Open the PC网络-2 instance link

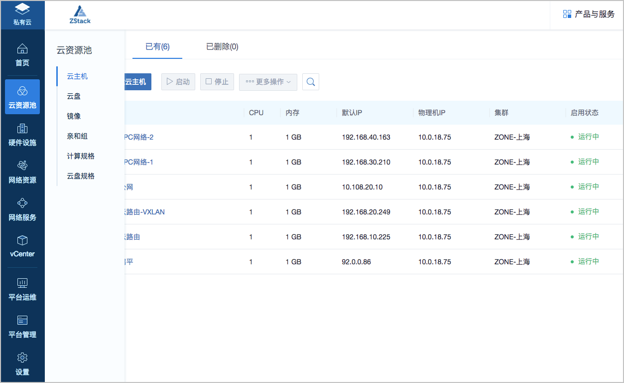(x=138, y=137)
